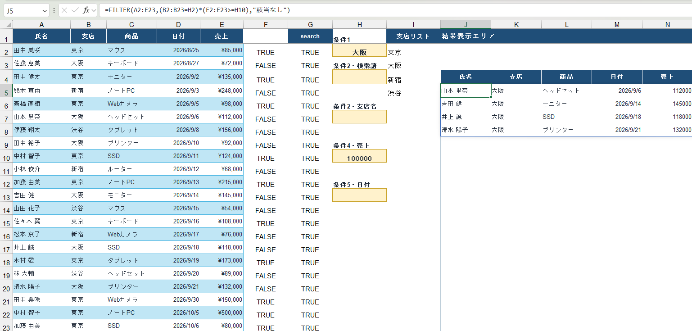Click cell ルーター

pos(131,169)
